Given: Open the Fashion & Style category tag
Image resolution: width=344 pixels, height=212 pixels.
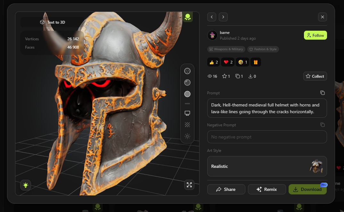Looking at the screenshot, I should [263, 49].
